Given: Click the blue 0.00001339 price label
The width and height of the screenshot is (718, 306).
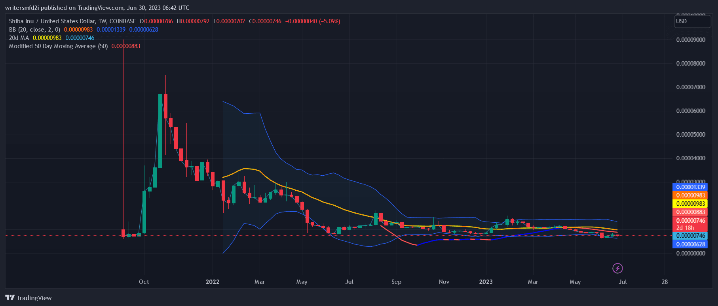Looking at the screenshot, I should pos(690,187).
